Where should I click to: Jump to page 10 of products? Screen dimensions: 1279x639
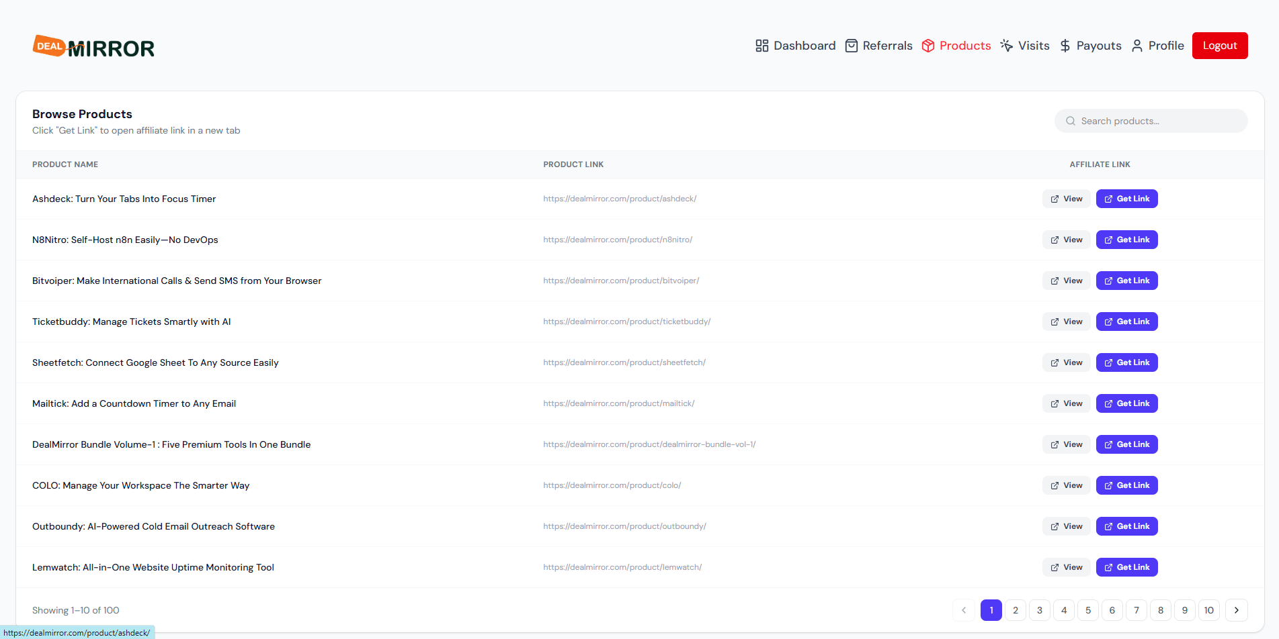coord(1208,610)
